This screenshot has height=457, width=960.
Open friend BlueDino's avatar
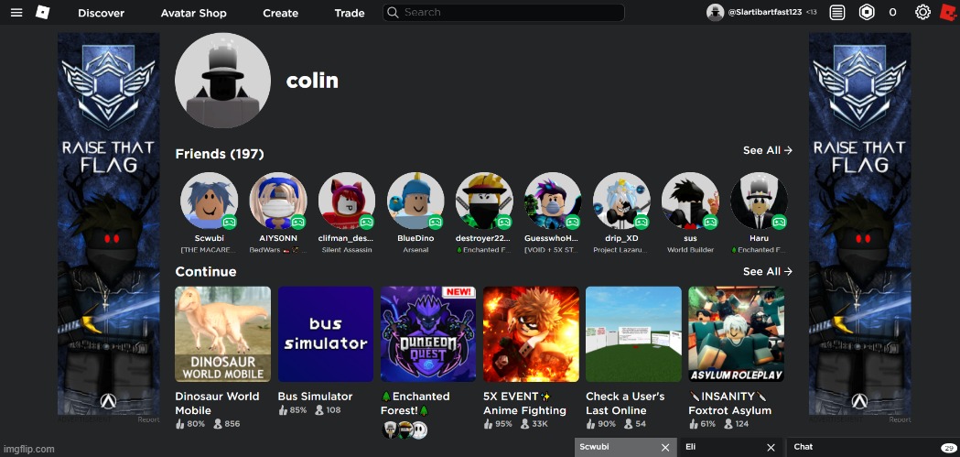click(415, 201)
